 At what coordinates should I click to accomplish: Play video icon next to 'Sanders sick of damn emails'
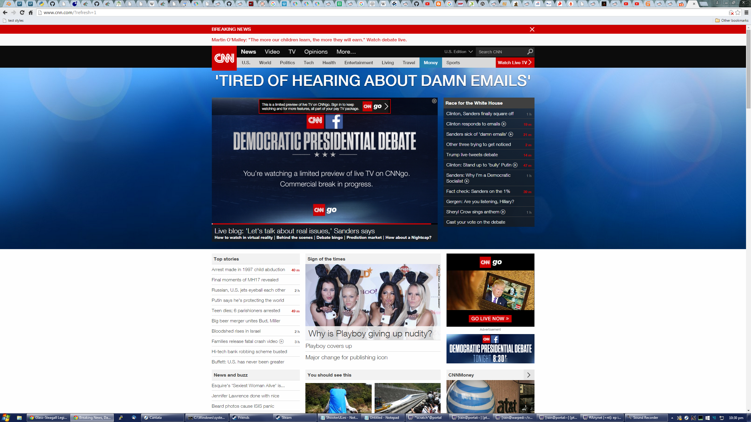click(x=511, y=134)
